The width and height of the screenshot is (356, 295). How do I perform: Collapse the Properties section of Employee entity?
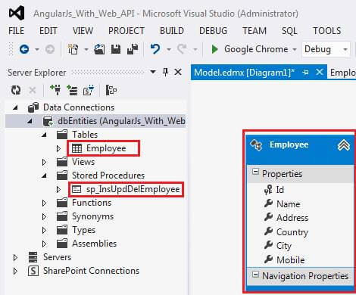(x=255, y=172)
